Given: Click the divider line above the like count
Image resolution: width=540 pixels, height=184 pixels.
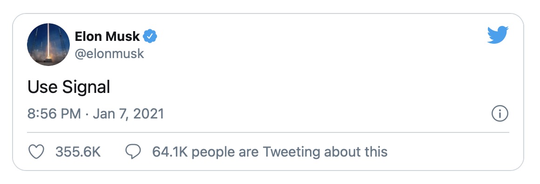Looking at the screenshot, I should [x=268, y=132].
